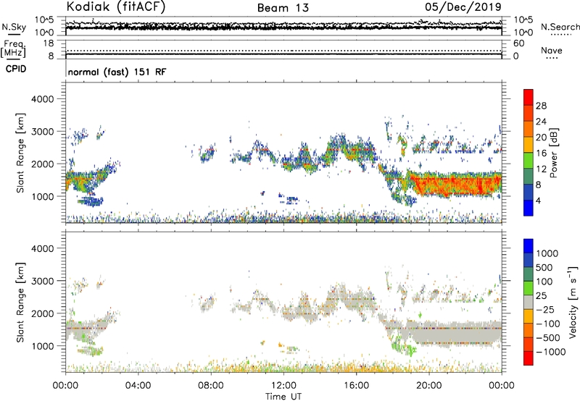580x401 pixels.
Task: Click the date '05/Dec/2019'
Action: [463, 7]
